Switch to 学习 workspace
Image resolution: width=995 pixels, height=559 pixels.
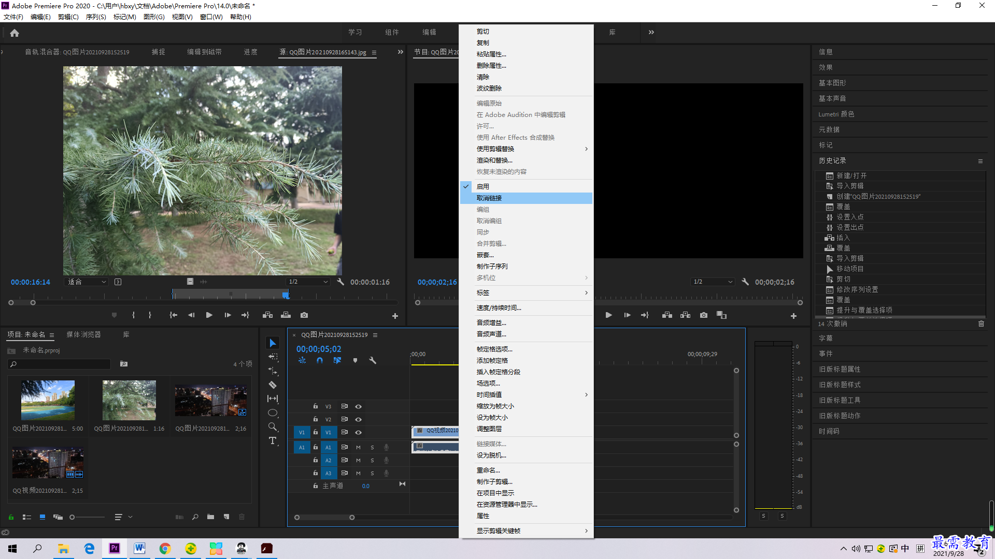tap(355, 32)
